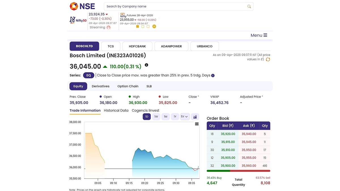Select the EQ series pill

(89, 75)
